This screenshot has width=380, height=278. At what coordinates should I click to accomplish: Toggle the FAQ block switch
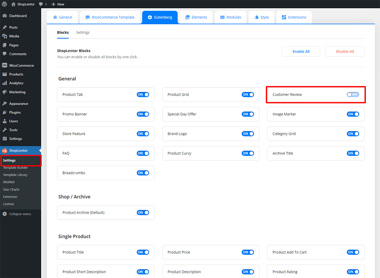[143, 153]
